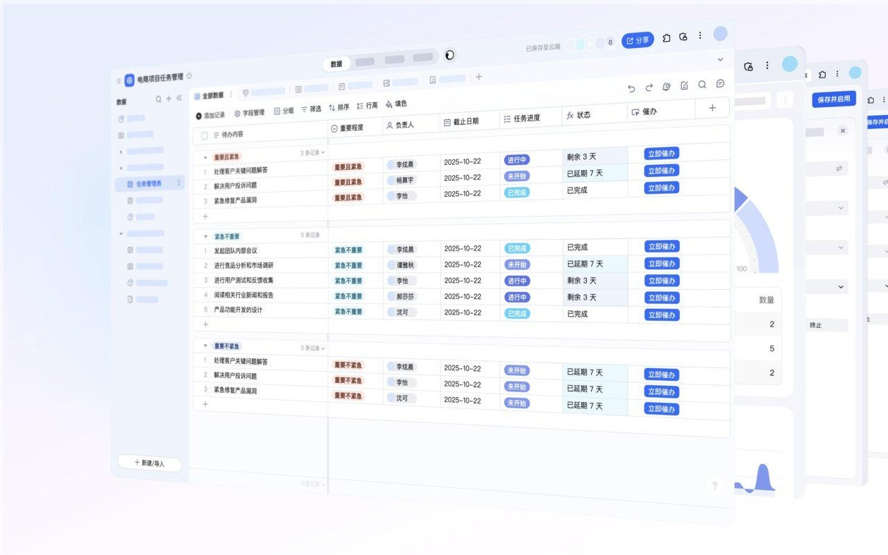
Task: Toggle the select-all checkbox beside 待办内容
Action: (204, 134)
